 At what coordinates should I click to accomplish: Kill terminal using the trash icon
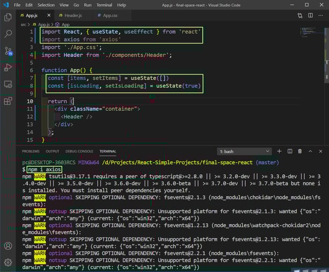(300, 151)
